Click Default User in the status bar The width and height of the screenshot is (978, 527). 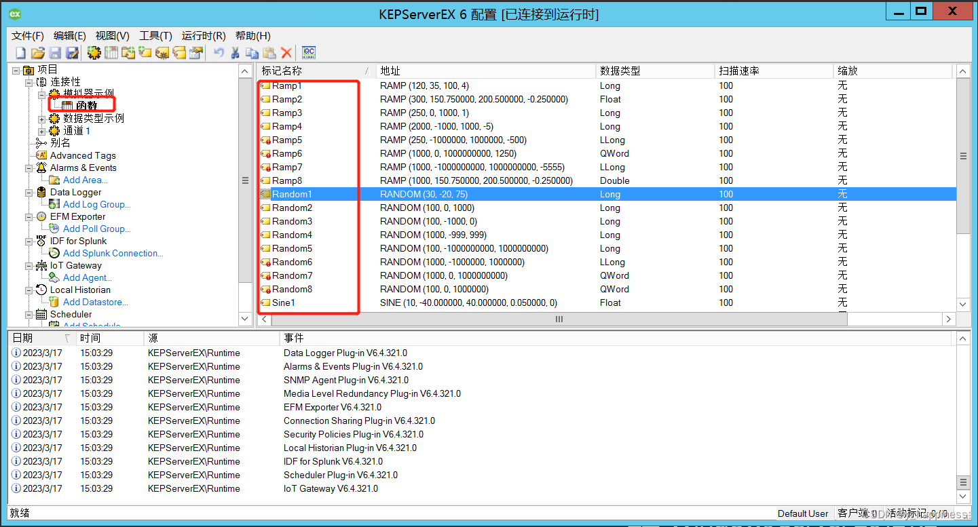point(803,513)
